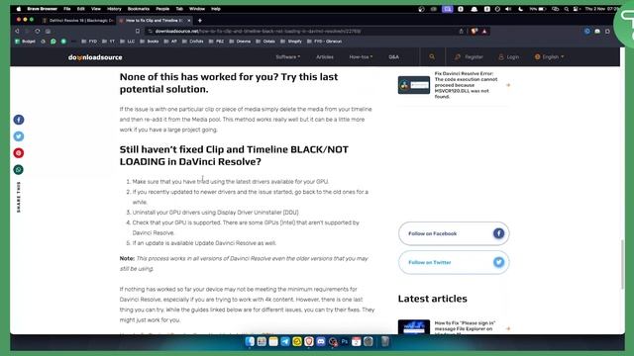Open Spotlight search in menu bar
Image resolution: width=634 pixels, height=356 pixels.
(567, 9)
